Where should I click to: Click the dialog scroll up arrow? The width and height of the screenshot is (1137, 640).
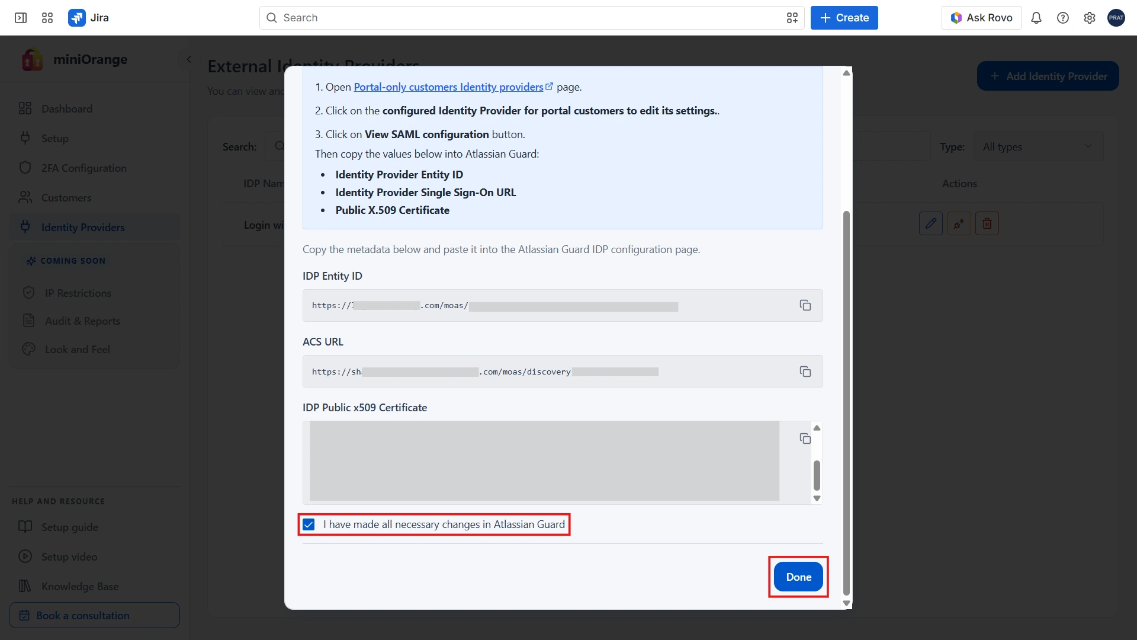pyautogui.click(x=846, y=73)
